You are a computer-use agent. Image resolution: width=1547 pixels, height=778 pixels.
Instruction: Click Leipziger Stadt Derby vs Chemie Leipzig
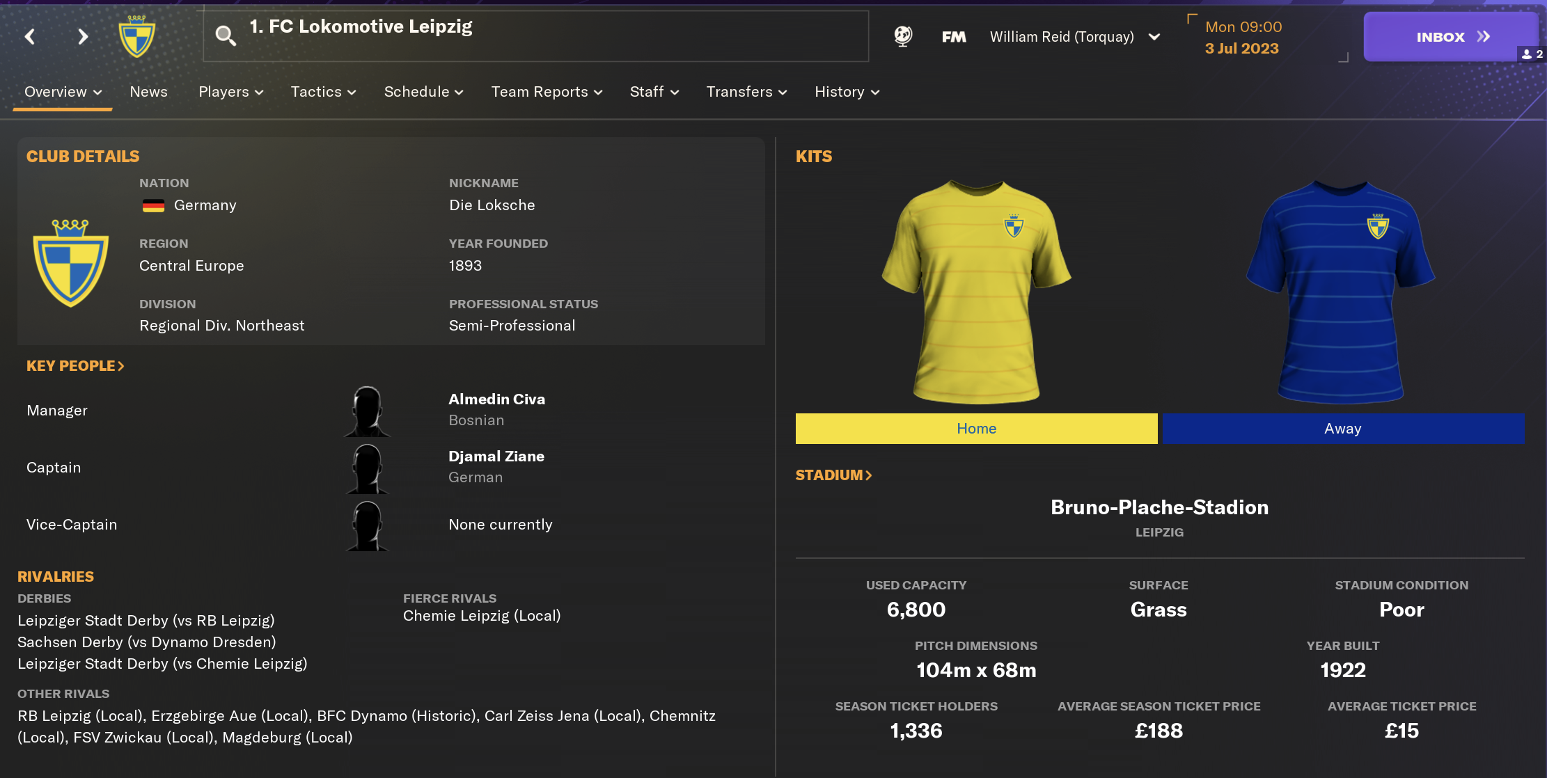pos(162,664)
